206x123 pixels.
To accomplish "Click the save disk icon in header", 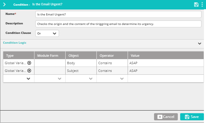I will click(x=196, y=4).
